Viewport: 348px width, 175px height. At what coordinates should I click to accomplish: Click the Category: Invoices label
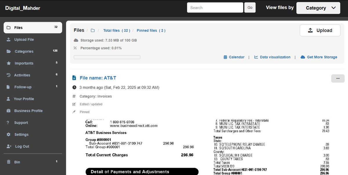(96, 96)
